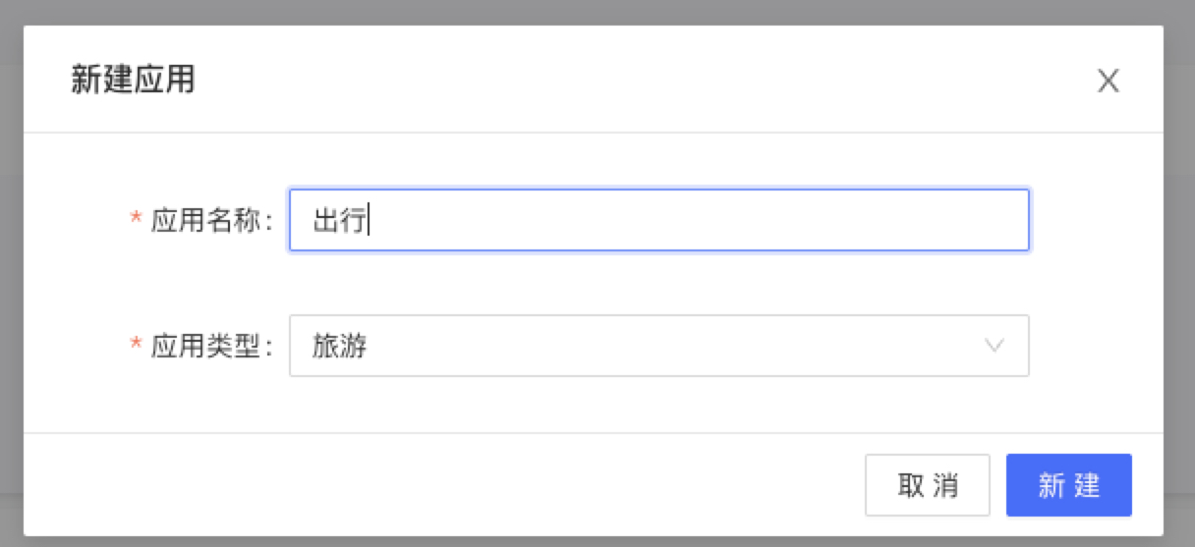Open the 应用类型 select box
Screen dimensions: 1195x547
658,346
